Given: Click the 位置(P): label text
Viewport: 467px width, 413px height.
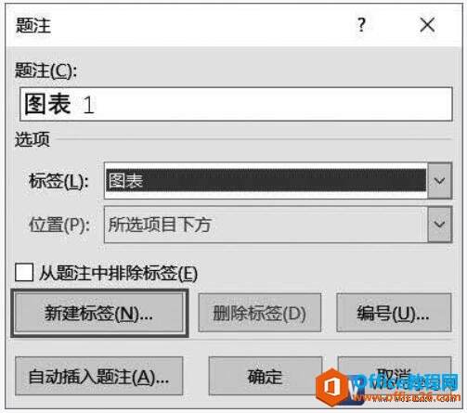Looking at the screenshot, I should pos(59,225).
